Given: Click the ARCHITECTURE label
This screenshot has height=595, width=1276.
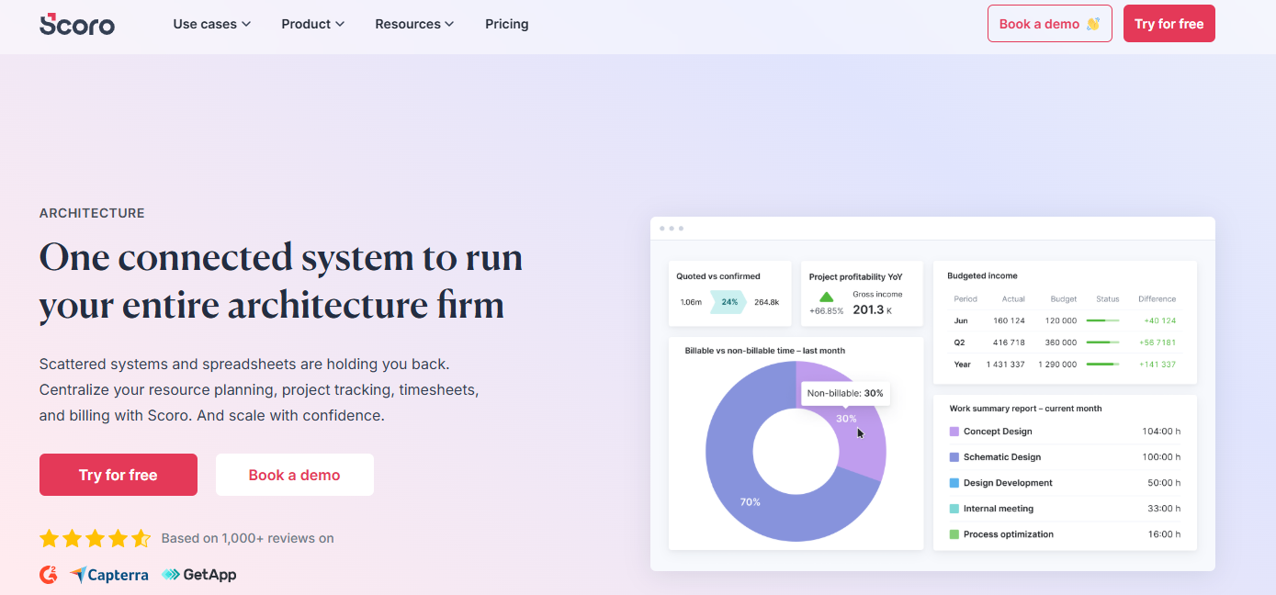Looking at the screenshot, I should tap(92, 213).
